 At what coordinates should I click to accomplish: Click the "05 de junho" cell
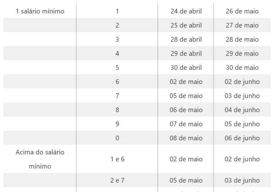pos(242,124)
